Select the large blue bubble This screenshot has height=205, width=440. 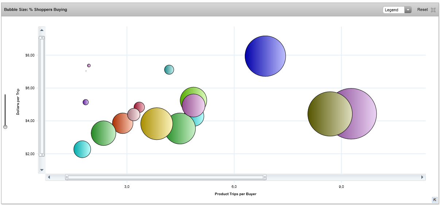click(x=265, y=56)
